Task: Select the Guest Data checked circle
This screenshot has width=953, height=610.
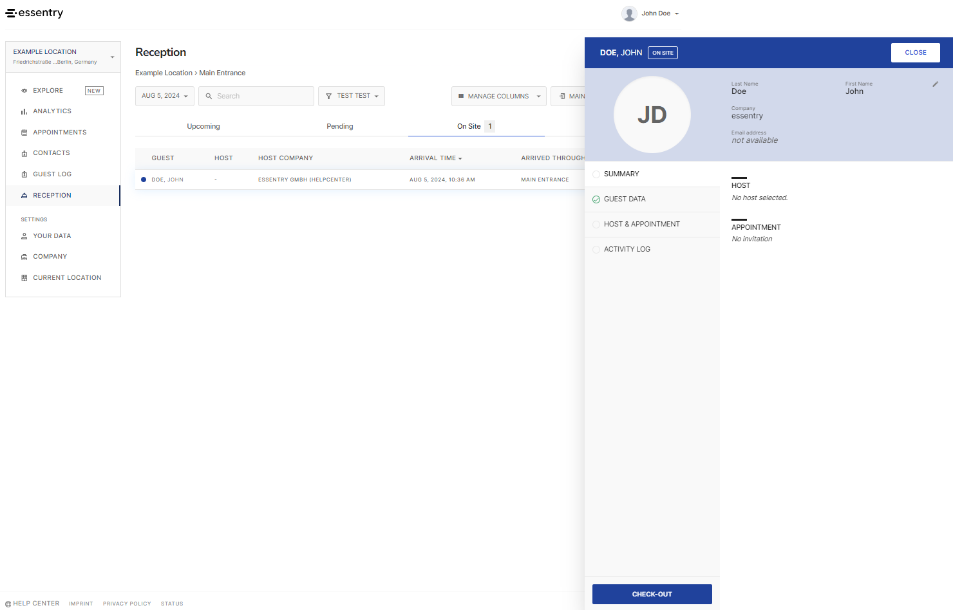Action: click(596, 199)
